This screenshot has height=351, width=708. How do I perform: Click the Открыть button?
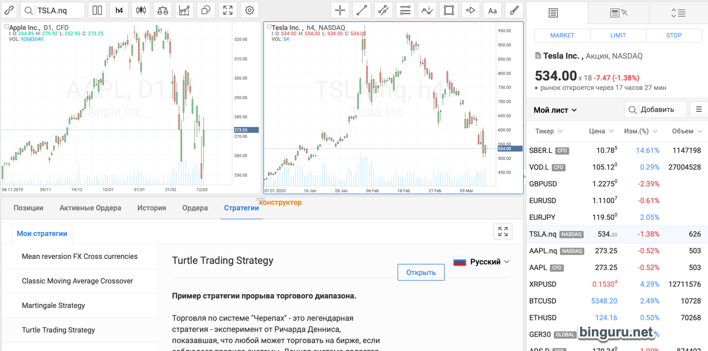421,272
